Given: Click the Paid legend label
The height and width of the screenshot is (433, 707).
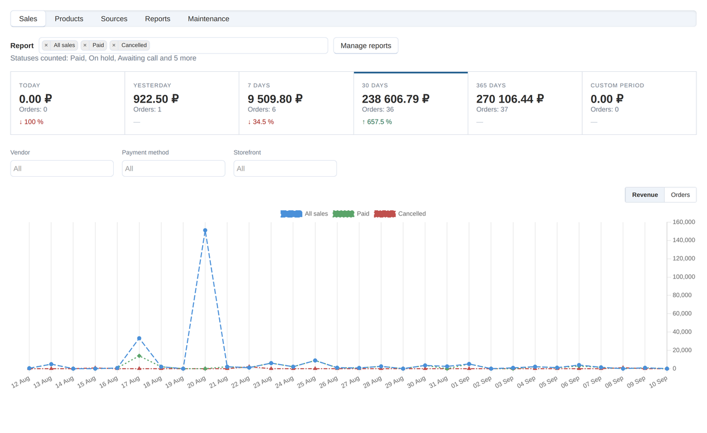Looking at the screenshot, I should point(363,214).
